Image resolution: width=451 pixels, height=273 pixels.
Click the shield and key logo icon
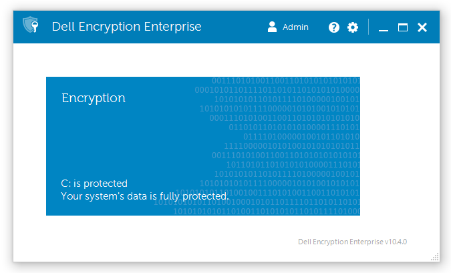point(31,25)
